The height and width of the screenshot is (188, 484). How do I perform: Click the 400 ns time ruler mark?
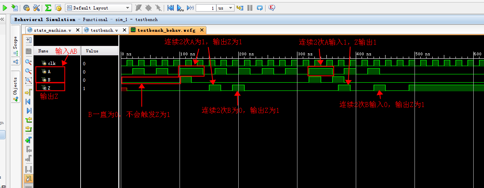tap(364, 54)
